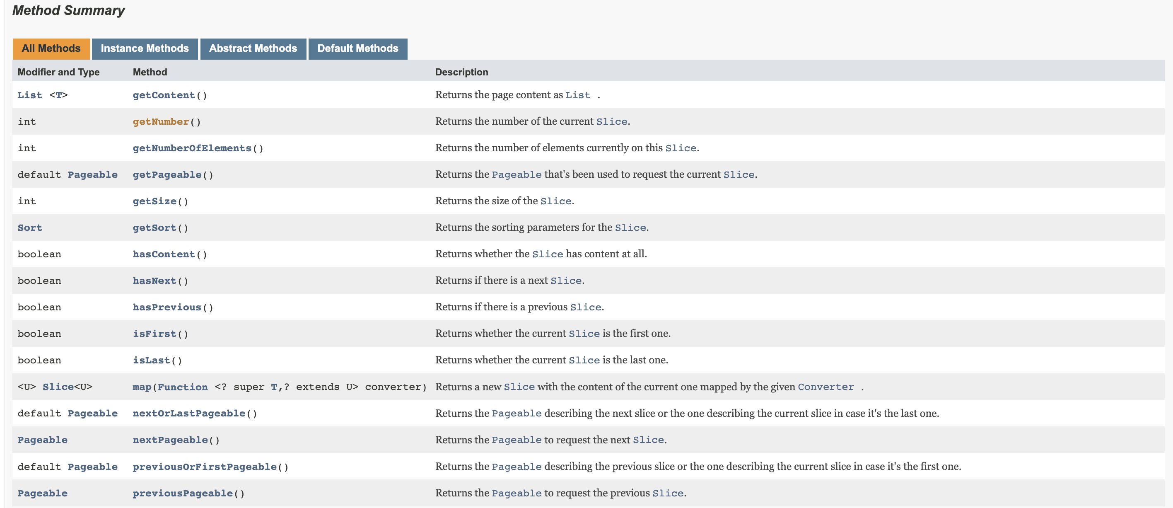Open the Sort return type link

[29, 228]
